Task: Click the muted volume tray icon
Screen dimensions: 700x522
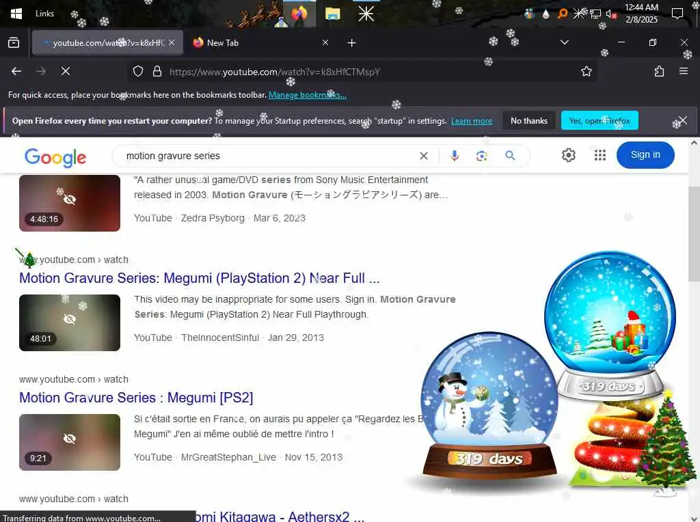Action: (x=610, y=14)
